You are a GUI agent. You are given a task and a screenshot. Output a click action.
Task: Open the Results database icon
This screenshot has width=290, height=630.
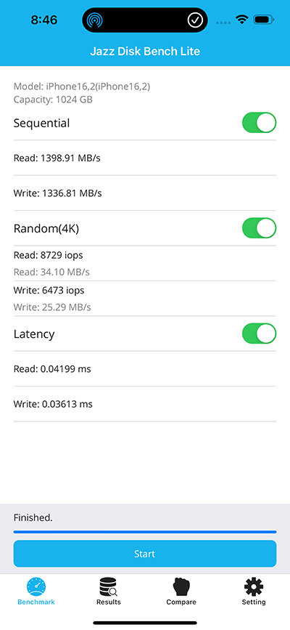click(108, 587)
